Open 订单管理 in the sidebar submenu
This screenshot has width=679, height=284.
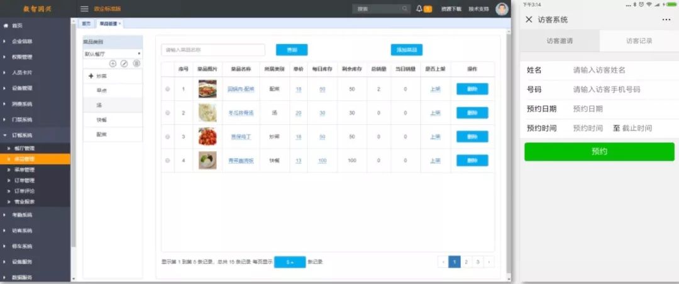click(25, 181)
